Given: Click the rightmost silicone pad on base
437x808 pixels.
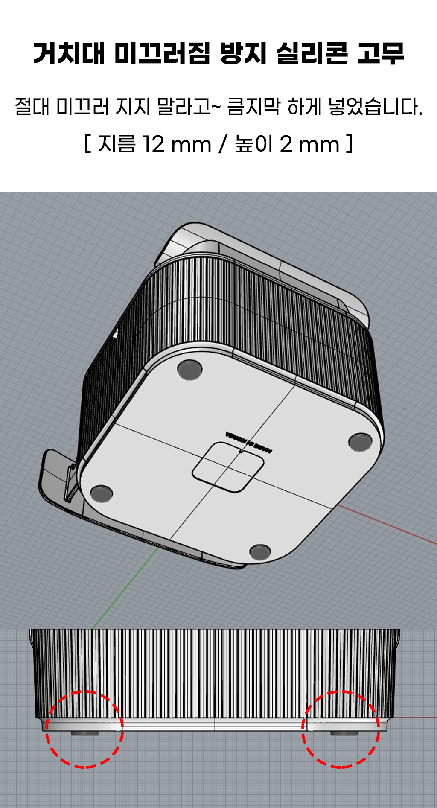Looking at the screenshot, I should click(x=360, y=442).
